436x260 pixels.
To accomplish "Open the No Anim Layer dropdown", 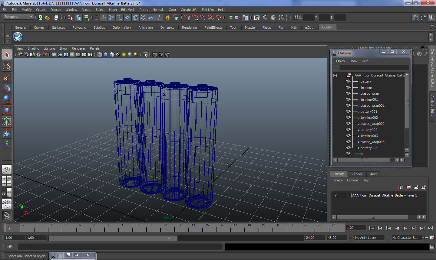I will (369, 238).
